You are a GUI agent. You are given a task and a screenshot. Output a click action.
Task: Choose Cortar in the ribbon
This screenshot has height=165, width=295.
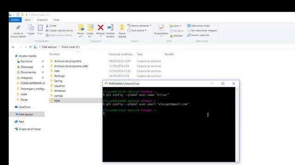click(x=51, y=26)
